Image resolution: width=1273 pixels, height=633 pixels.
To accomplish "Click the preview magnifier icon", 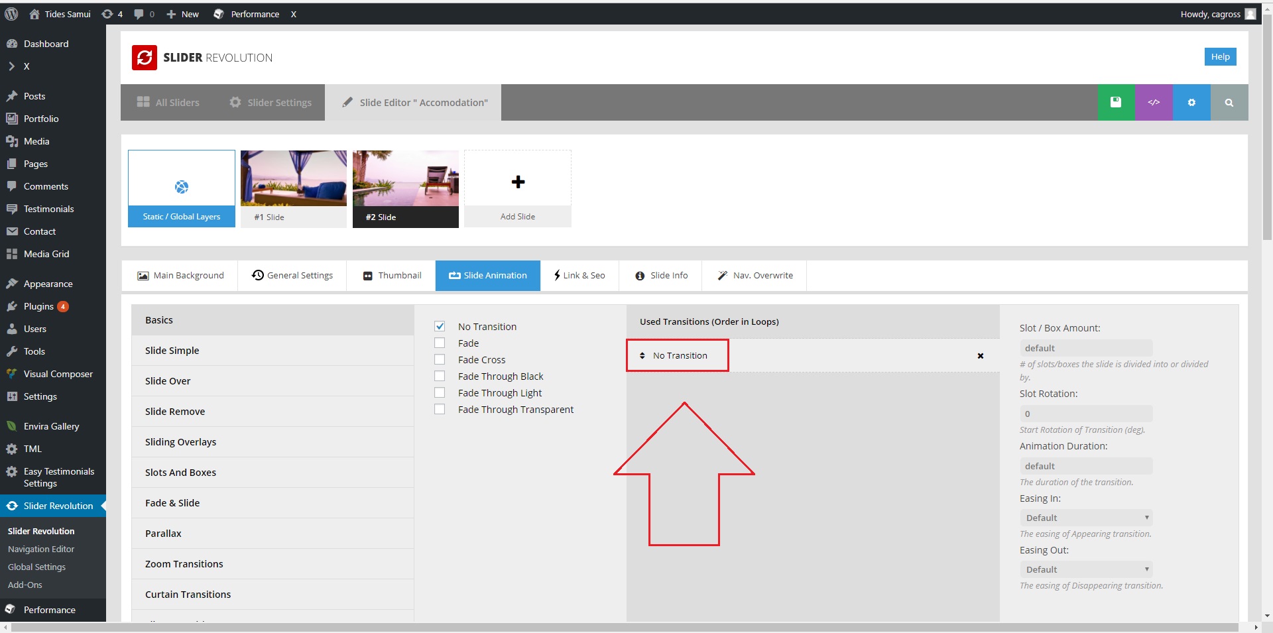I will tap(1229, 102).
